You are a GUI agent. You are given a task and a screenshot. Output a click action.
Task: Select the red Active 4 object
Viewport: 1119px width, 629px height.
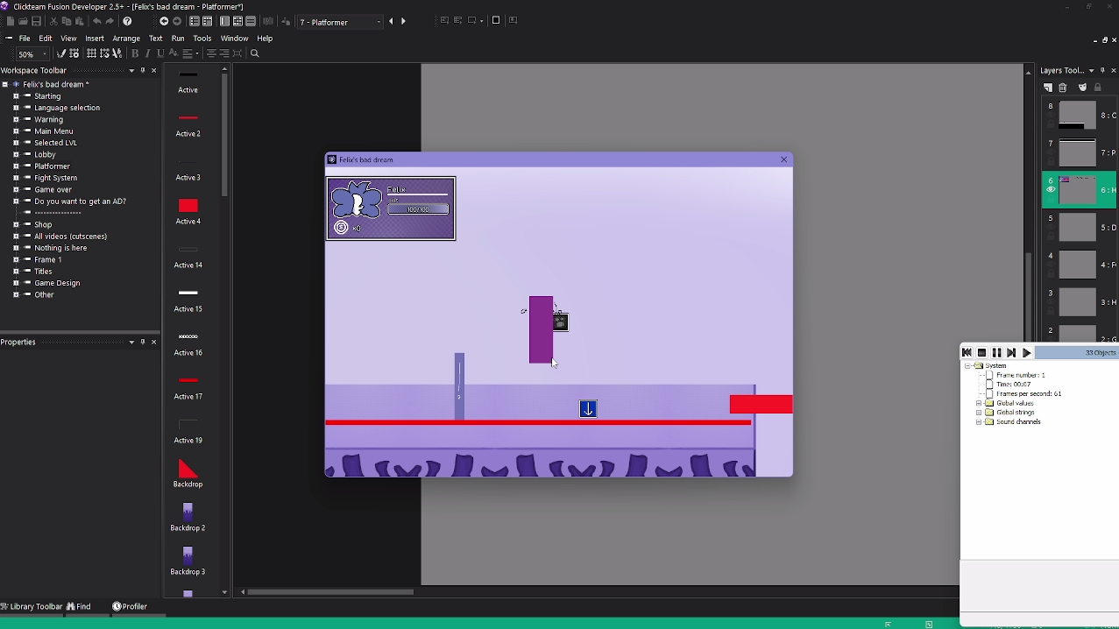(x=188, y=206)
